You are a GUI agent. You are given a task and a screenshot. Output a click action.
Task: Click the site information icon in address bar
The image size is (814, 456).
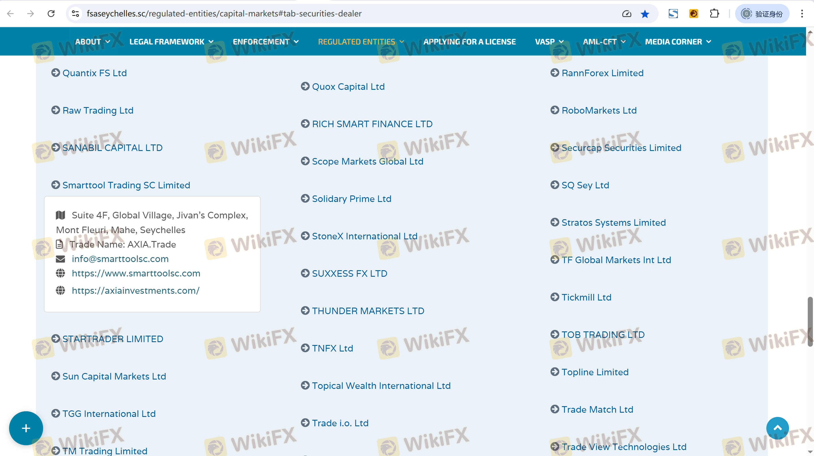75,14
